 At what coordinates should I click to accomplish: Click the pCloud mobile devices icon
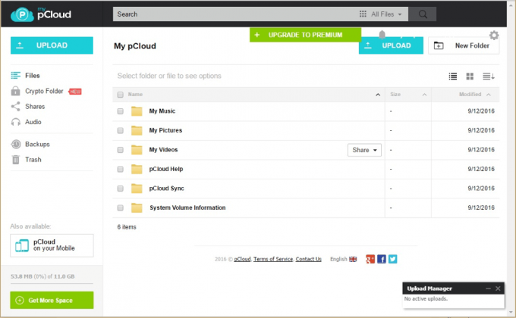22,245
